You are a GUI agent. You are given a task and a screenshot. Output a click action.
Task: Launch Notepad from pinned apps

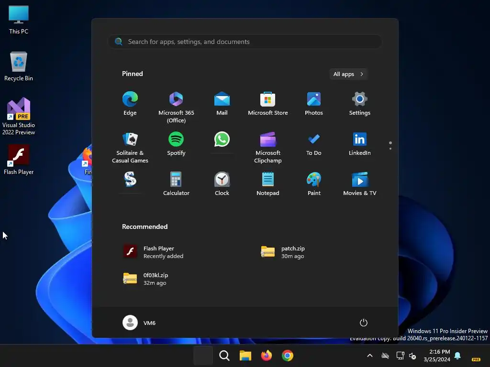(268, 184)
